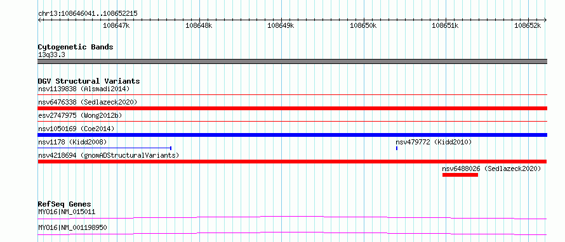Open variant nsv4218694 (gnomADStructuralVariants) label
Viewport: 565px width, 242px height.
pyautogui.click(x=109, y=155)
